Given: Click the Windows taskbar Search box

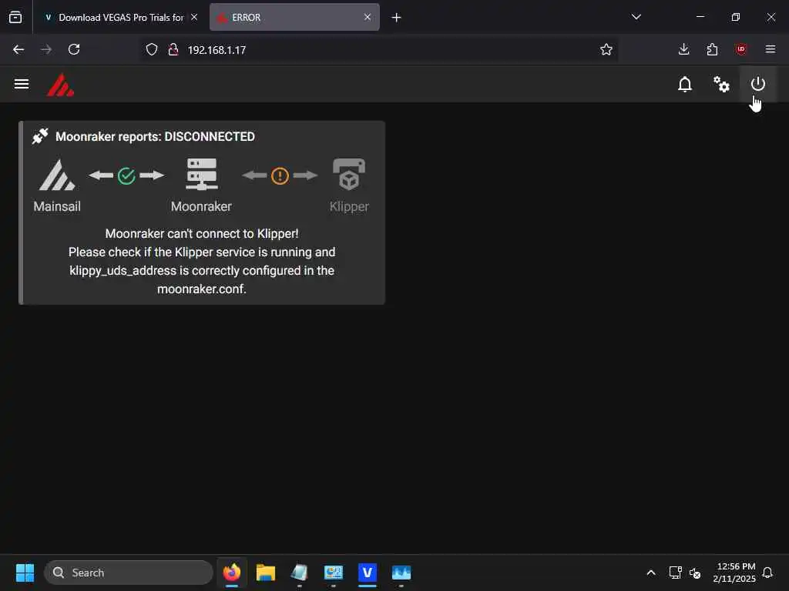Looking at the screenshot, I should (x=129, y=573).
